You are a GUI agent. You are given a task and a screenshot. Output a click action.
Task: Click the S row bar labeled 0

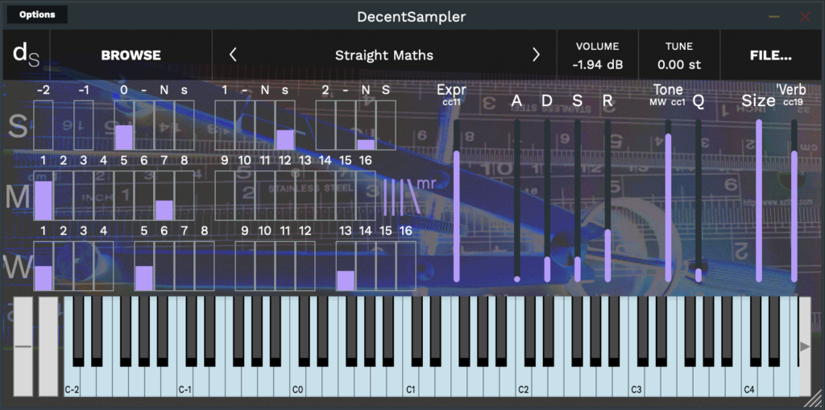click(x=124, y=125)
